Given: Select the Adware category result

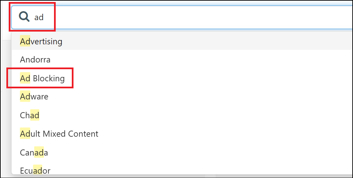Looking at the screenshot, I should tap(182, 97).
